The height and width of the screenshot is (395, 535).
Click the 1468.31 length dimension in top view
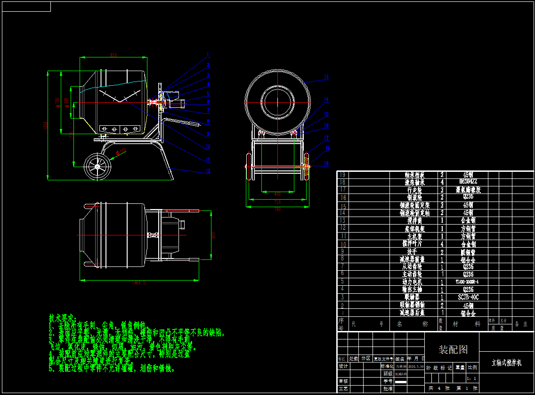click(139, 283)
